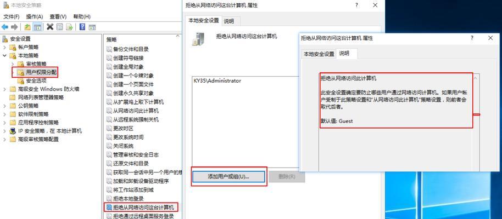Click the black X Delete toolbar icon
The width and height of the screenshot is (502, 219).
tap(50, 27)
